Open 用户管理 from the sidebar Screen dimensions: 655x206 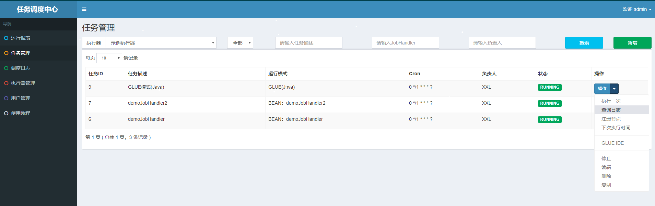tap(38, 98)
